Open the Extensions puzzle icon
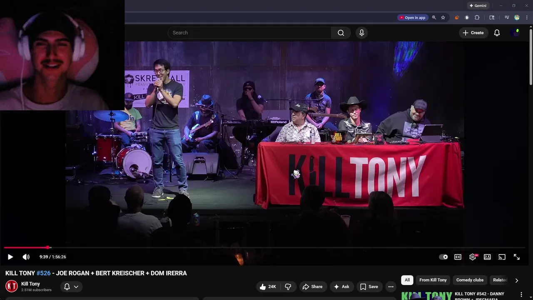533x300 pixels. point(477,17)
